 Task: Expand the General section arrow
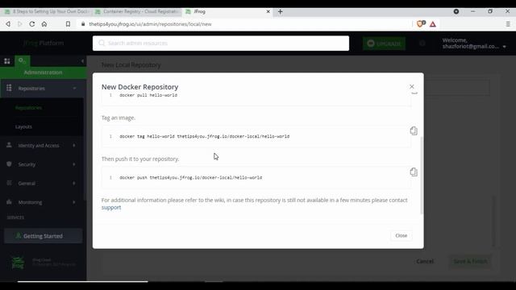[x=73, y=183]
